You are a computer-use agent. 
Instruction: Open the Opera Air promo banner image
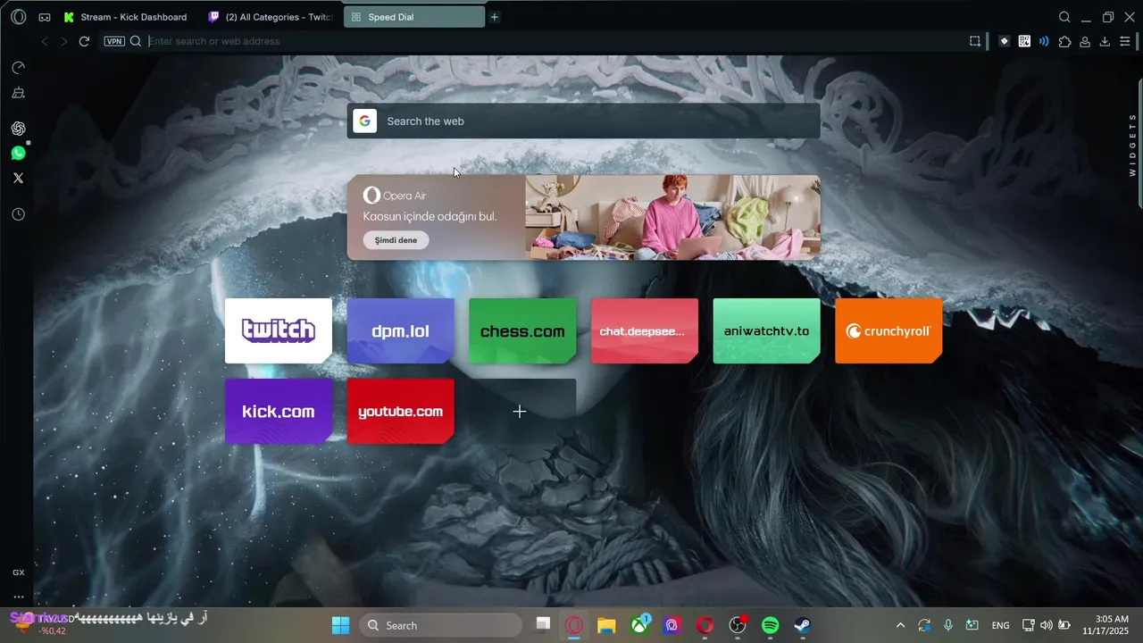pos(672,217)
